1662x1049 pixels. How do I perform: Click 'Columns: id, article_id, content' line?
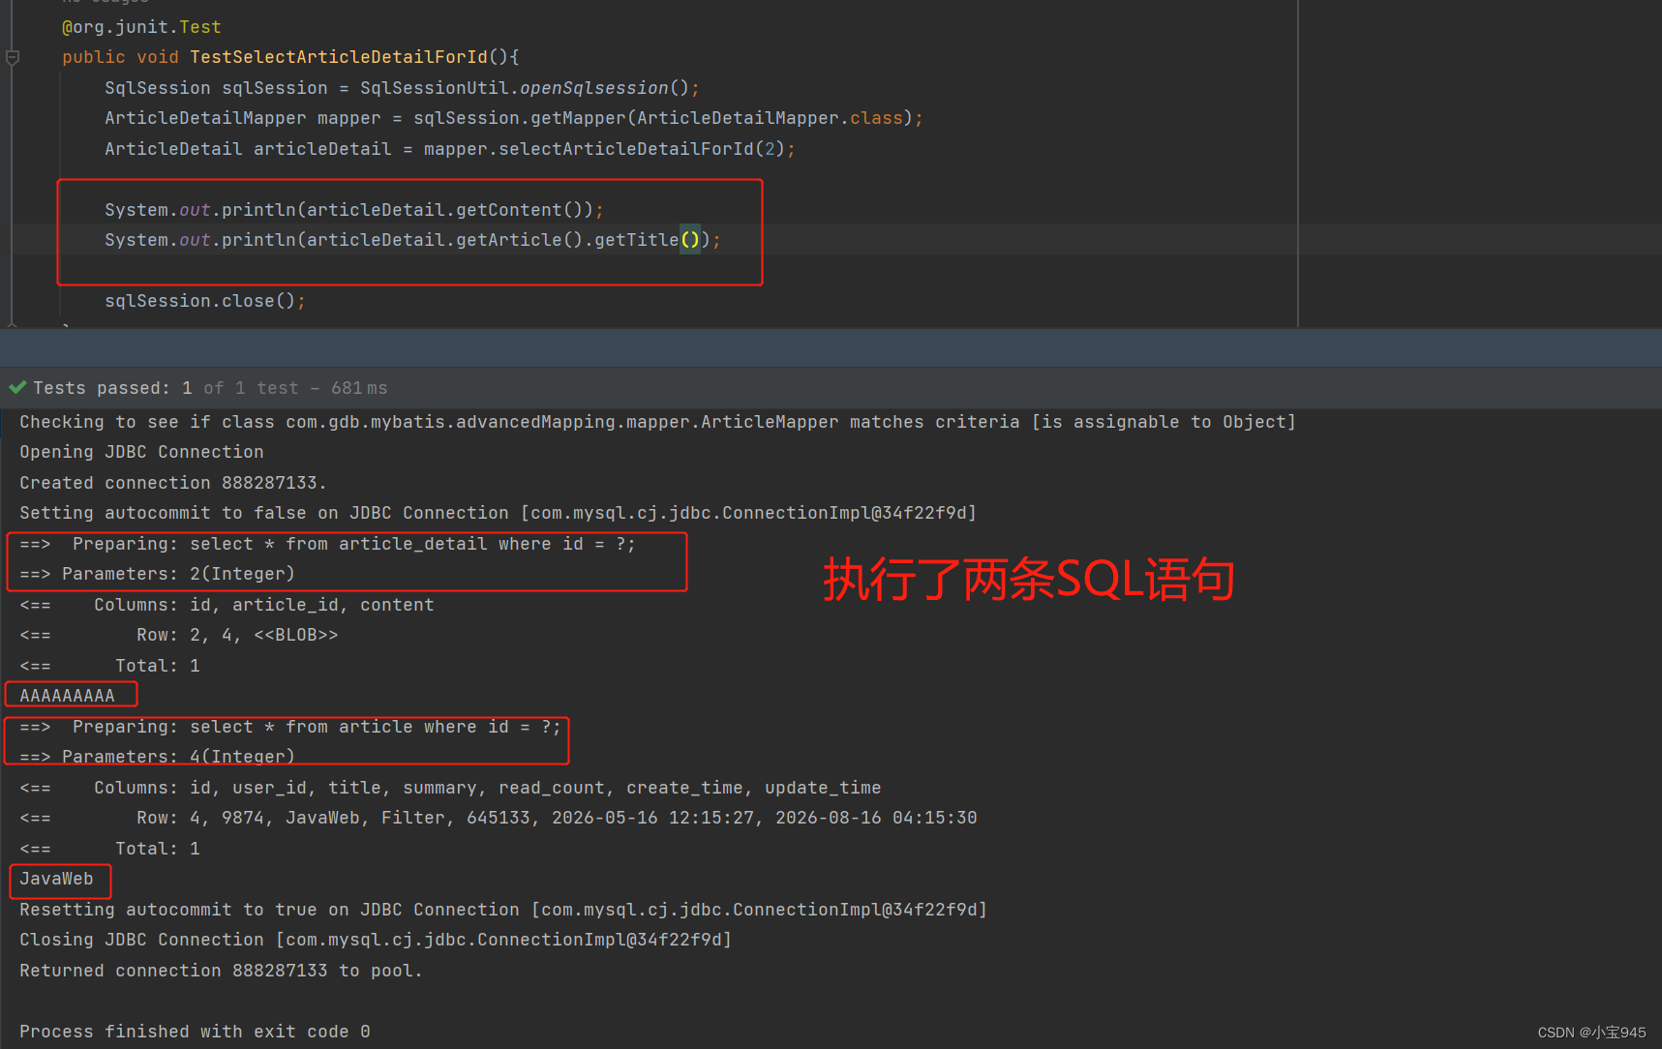point(227,605)
